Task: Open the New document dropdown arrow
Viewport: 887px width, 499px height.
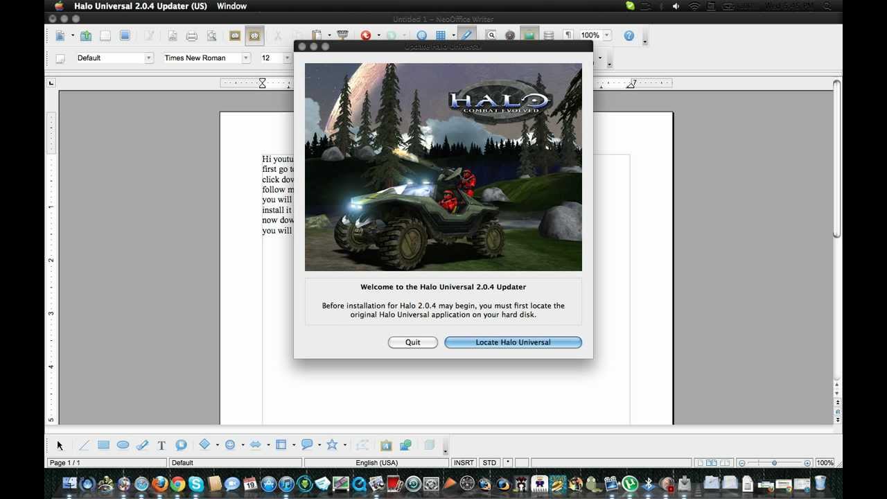Action: pyautogui.click(x=72, y=35)
